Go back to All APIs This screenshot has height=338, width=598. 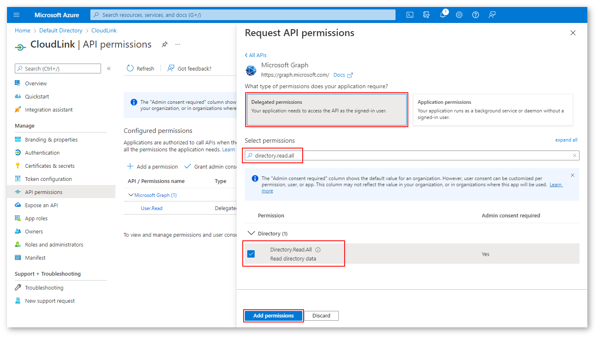coord(256,55)
